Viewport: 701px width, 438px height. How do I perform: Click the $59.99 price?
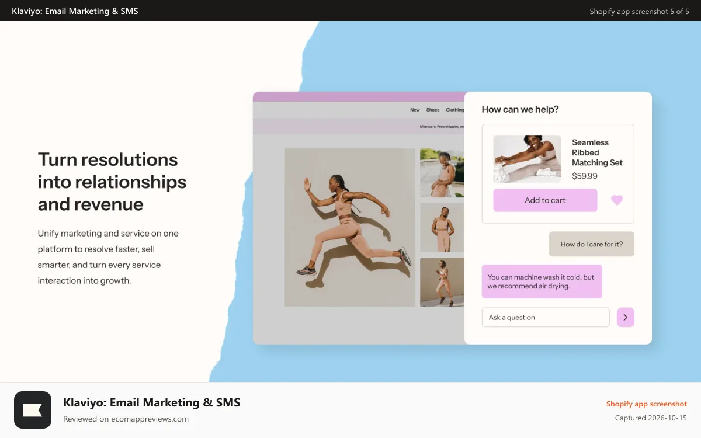click(584, 176)
